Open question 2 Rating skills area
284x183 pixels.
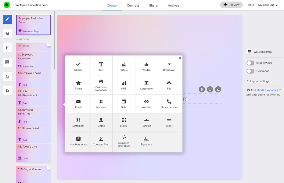coord(33,174)
